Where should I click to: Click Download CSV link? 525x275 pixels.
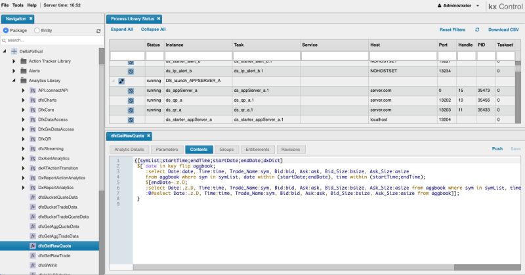(x=503, y=30)
